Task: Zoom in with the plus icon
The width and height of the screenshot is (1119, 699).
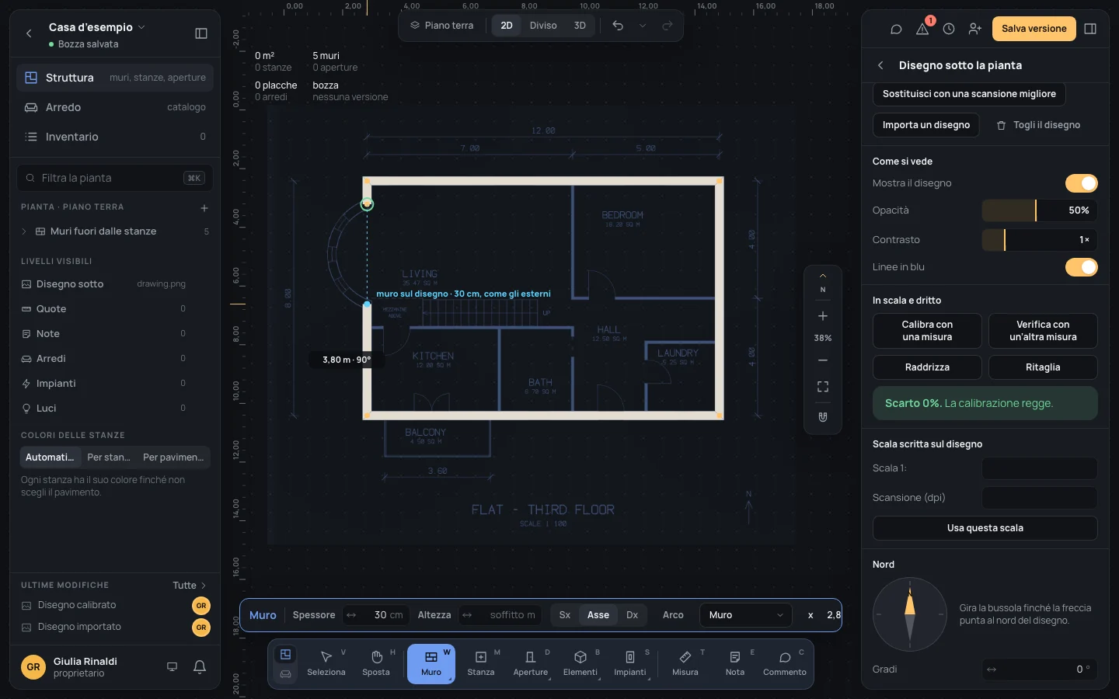Action: 823,316
